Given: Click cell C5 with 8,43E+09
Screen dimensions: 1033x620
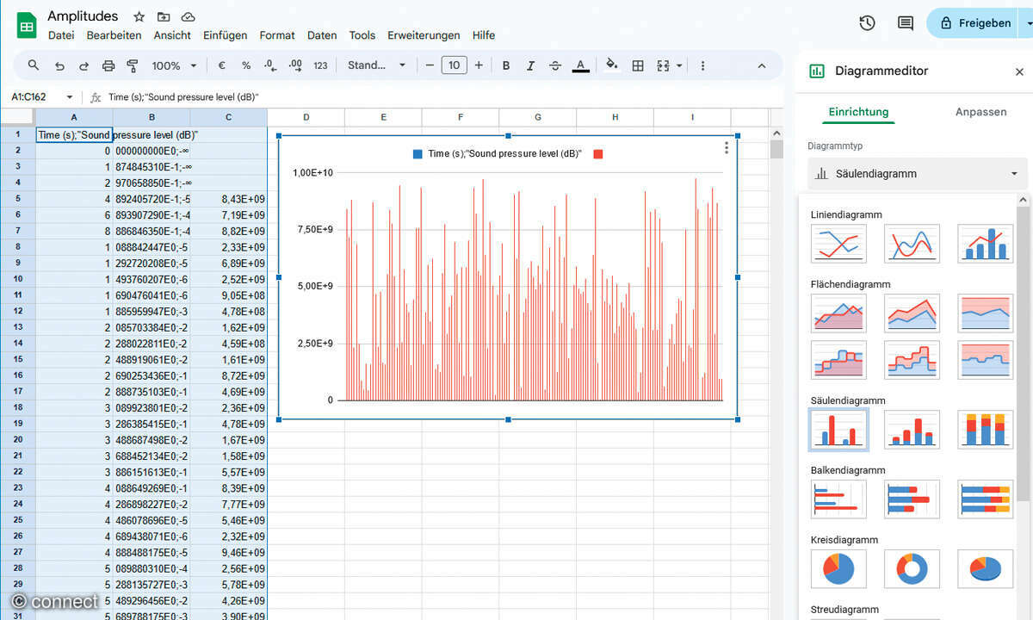Looking at the screenshot, I should click(228, 199).
